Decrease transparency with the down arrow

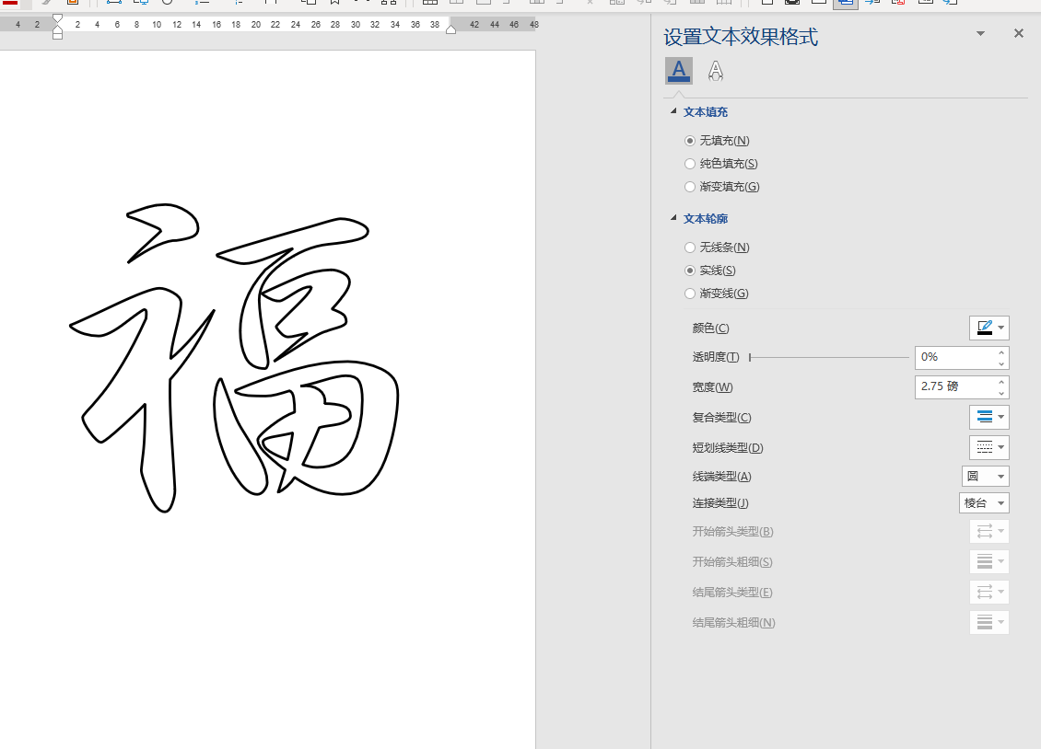click(1001, 363)
